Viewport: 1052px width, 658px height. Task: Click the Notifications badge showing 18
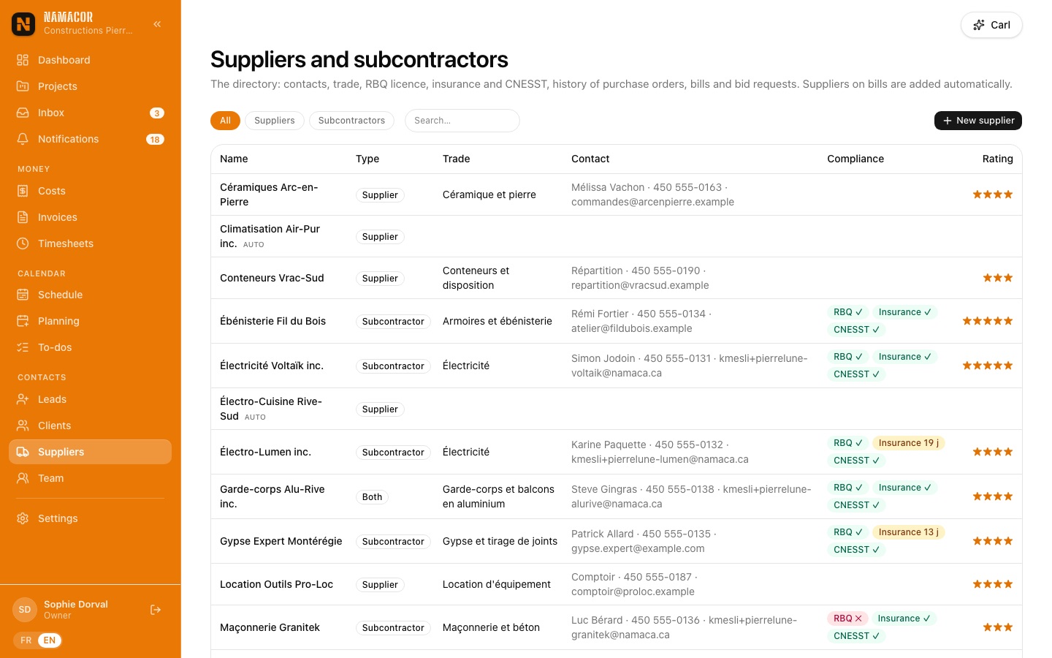pyautogui.click(x=155, y=139)
